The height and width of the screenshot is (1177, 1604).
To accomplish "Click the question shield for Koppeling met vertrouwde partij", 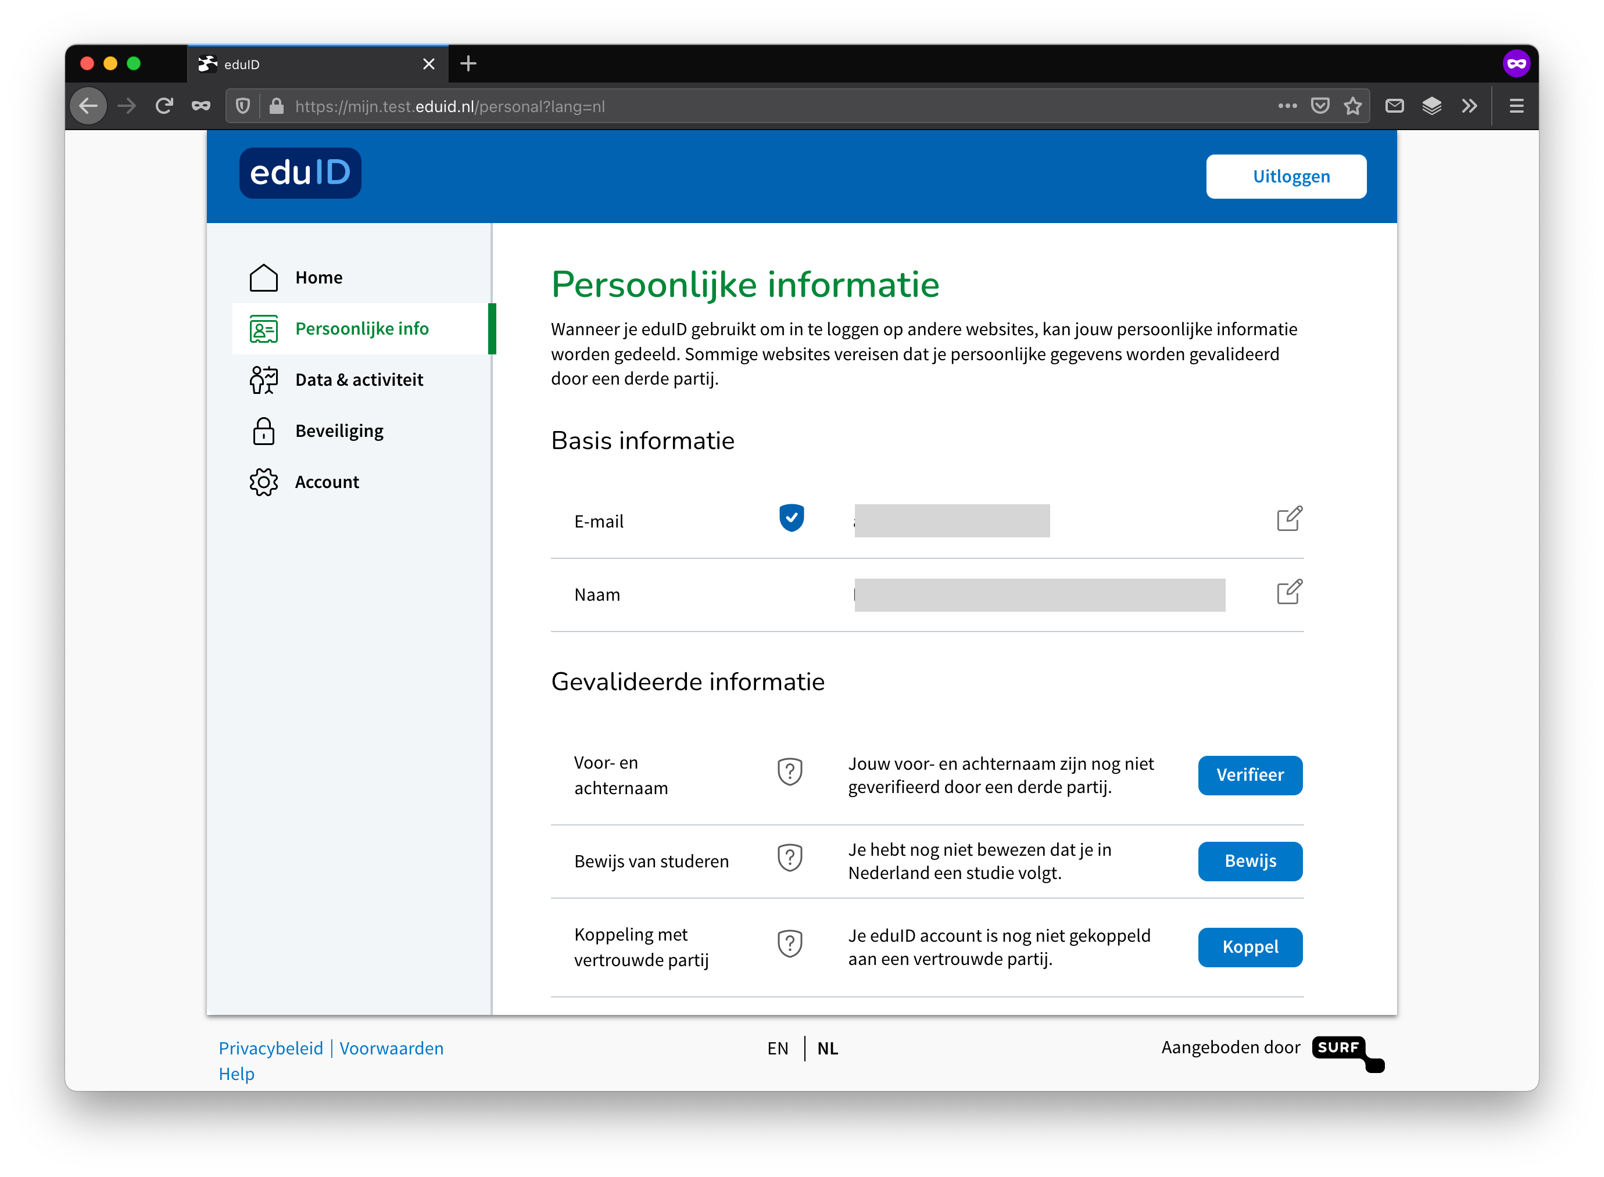I will tap(790, 944).
